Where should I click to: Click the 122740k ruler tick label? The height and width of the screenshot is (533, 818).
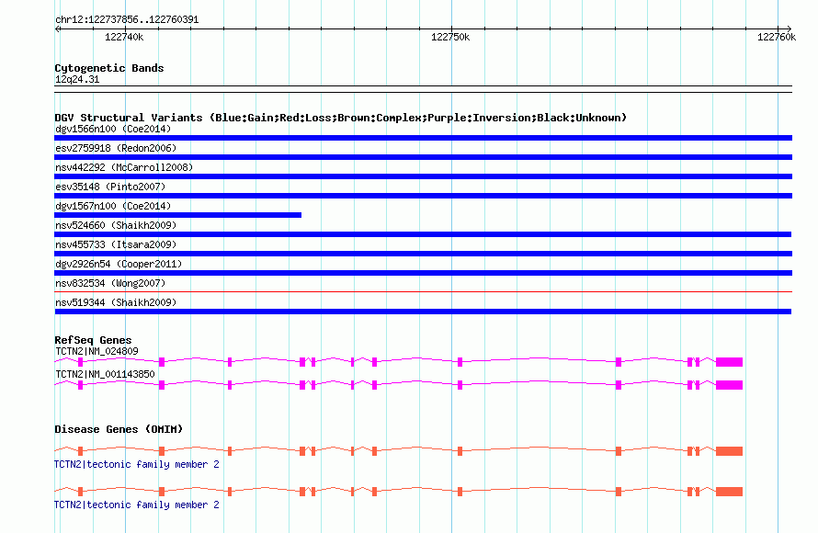[124, 37]
